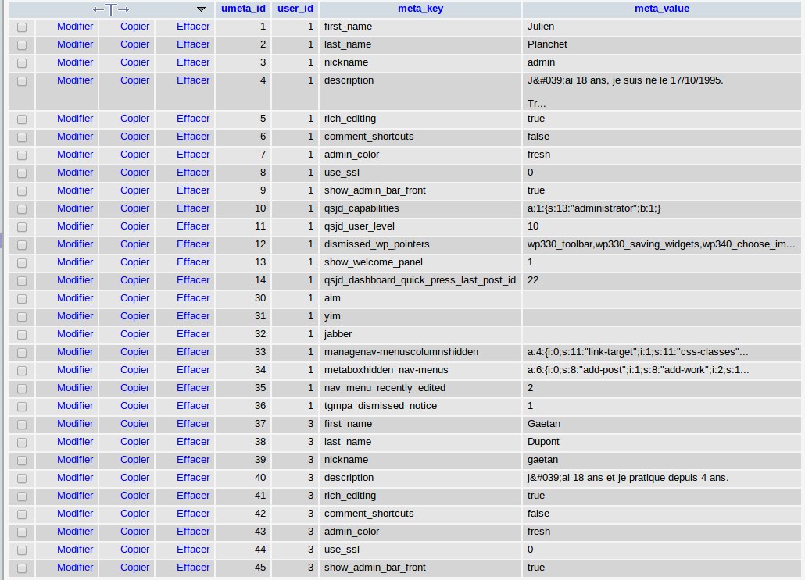This screenshot has height=580, width=805.
Task: Click Modifier for the first_name Gaetan row
Action: point(75,424)
